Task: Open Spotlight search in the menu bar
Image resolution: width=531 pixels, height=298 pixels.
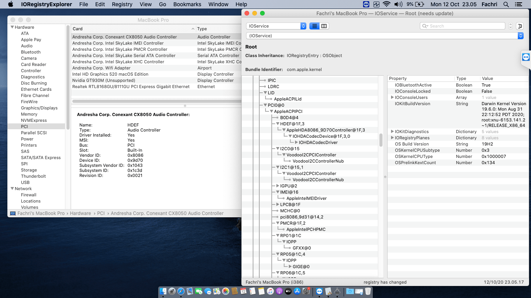Action: pos(506,4)
